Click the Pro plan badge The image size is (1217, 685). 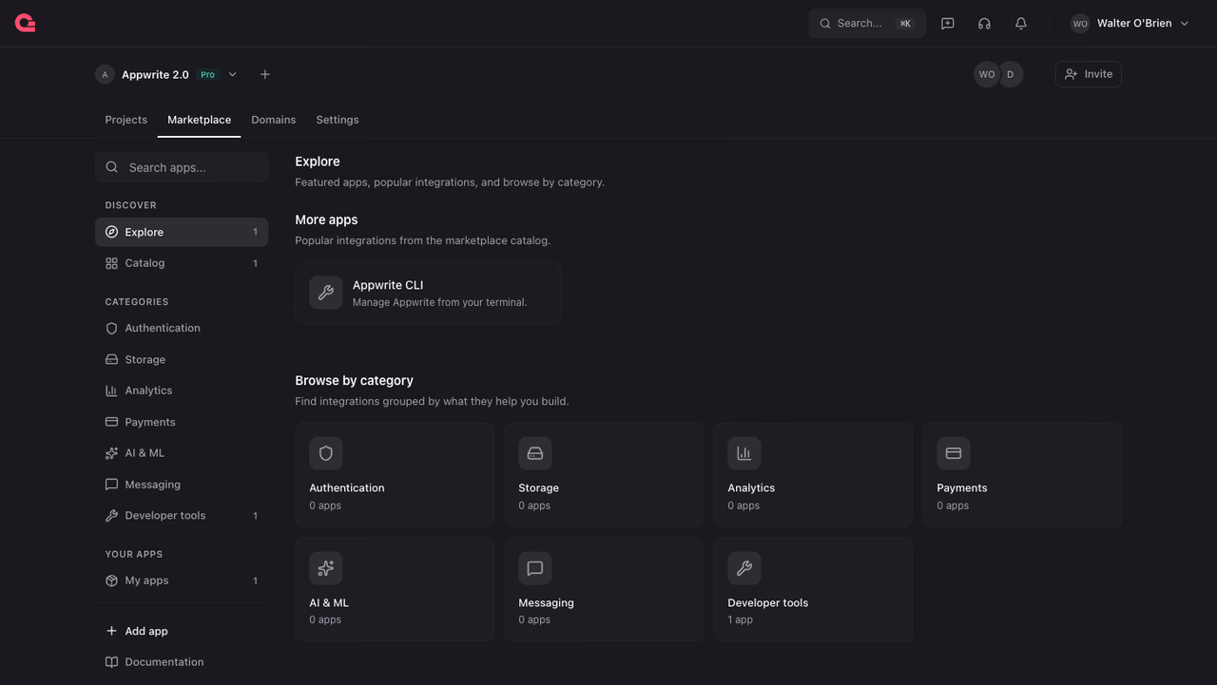[207, 74]
